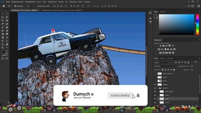
Task: Open the Слой auto-select dropdown
Action: 29,6
